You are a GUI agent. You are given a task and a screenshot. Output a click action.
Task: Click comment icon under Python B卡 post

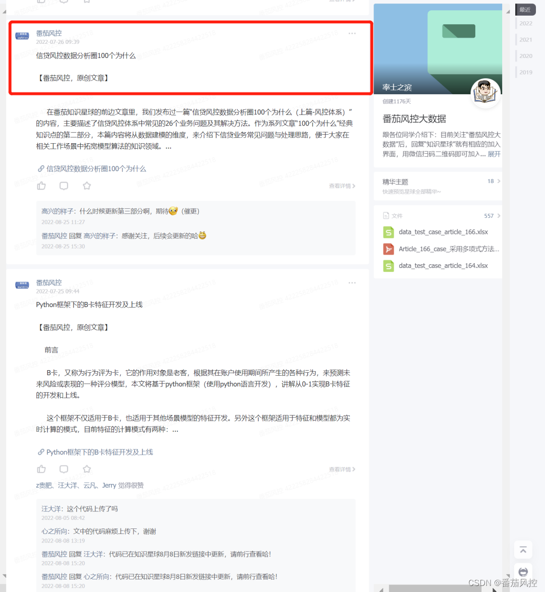tap(64, 469)
